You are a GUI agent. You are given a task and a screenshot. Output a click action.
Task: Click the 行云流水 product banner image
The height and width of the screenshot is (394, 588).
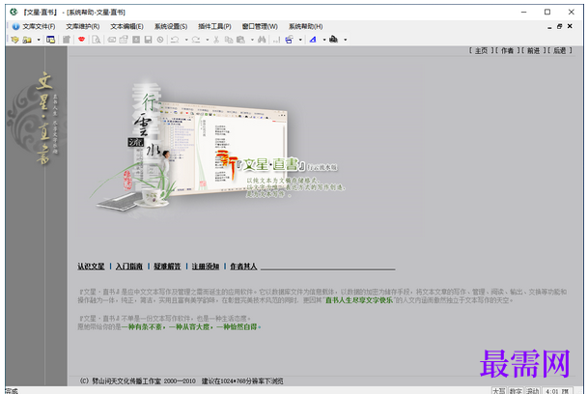click(x=217, y=147)
